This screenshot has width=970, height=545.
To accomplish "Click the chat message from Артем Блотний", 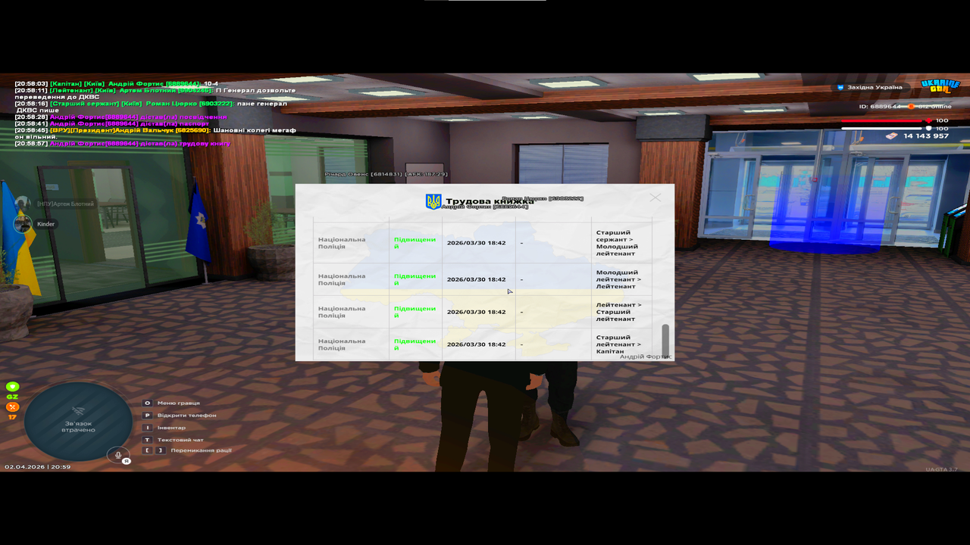I will tap(155, 93).
